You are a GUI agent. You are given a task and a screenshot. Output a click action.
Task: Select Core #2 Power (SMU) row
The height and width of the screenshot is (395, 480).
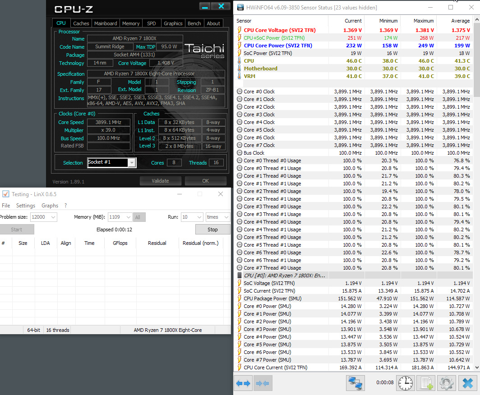tap(354, 321)
